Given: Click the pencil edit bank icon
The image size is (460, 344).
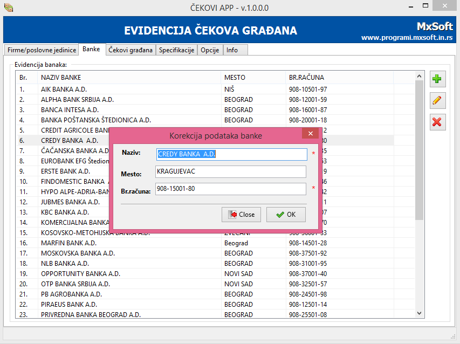Looking at the screenshot, I should pyautogui.click(x=437, y=101).
